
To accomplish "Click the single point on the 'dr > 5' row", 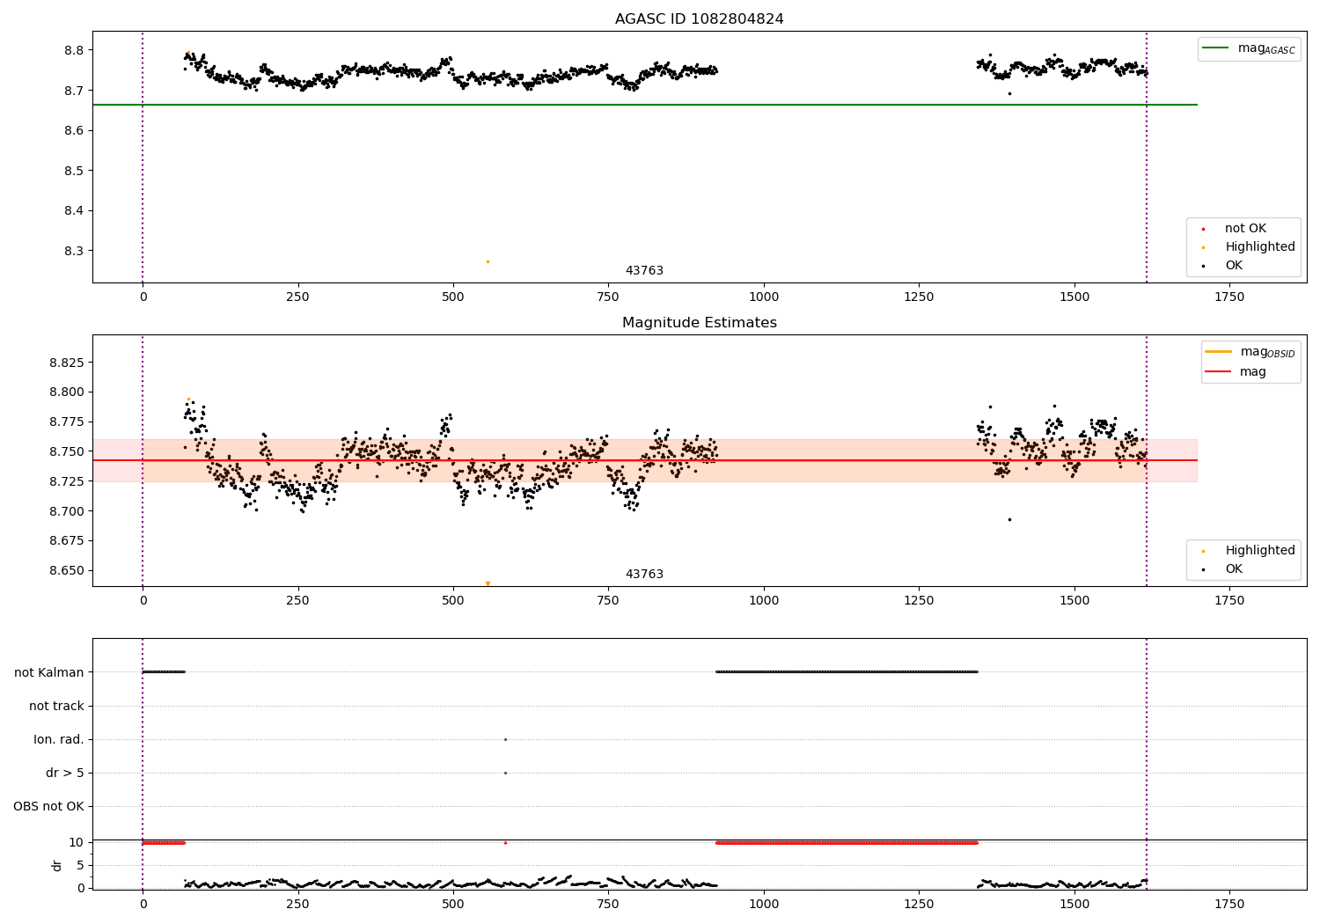I will point(505,773).
